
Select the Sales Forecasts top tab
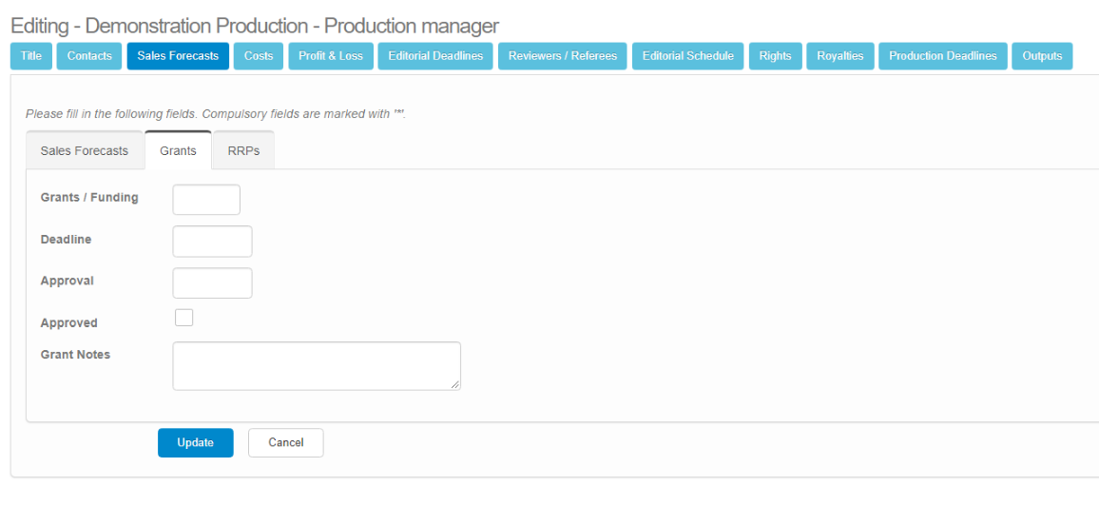point(178,56)
